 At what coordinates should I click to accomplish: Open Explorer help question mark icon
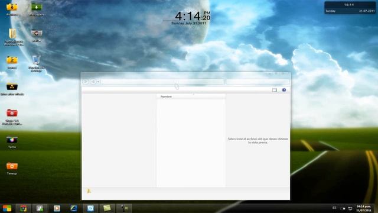point(284,90)
